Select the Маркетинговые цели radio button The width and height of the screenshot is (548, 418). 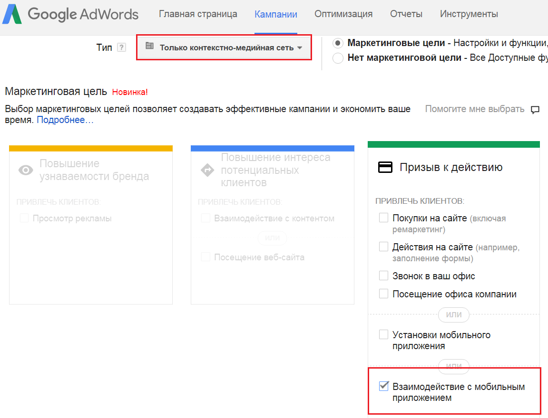[338, 43]
